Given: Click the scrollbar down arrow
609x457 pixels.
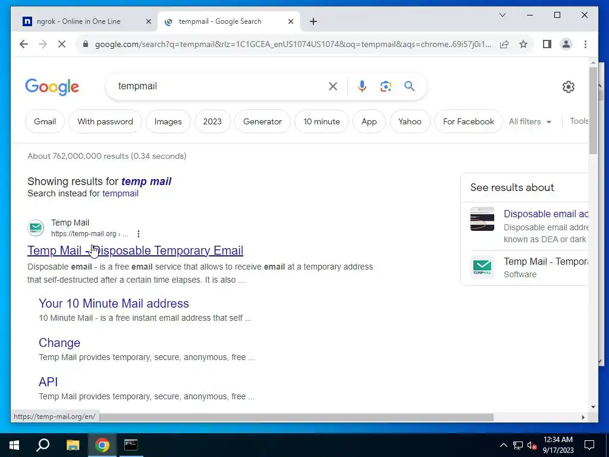Looking at the screenshot, I should 593,407.
